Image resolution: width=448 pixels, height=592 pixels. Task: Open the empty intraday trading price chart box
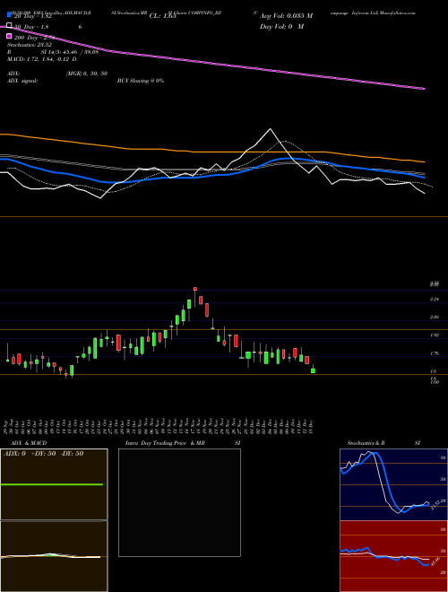pos(179,502)
